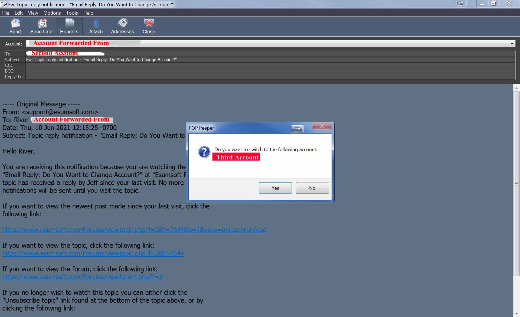Click the To recipient field
The image size is (520, 317).
click(x=270, y=54)
